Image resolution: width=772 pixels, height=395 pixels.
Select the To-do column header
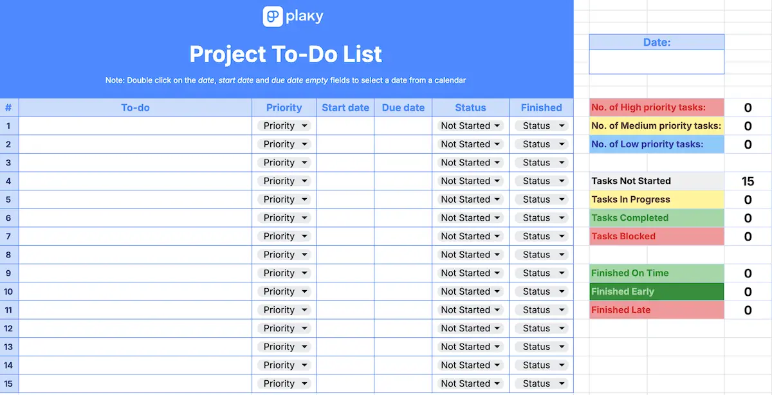(135, 107)
